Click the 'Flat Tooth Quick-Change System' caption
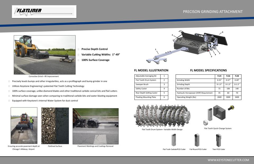Viewport: 254px width, 164px height. tap(218, 128)
